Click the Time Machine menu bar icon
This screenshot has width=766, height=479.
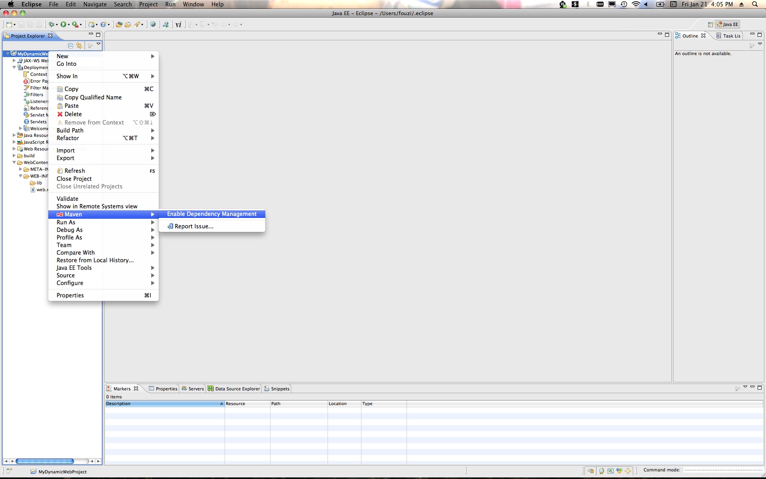coord(624,4)
